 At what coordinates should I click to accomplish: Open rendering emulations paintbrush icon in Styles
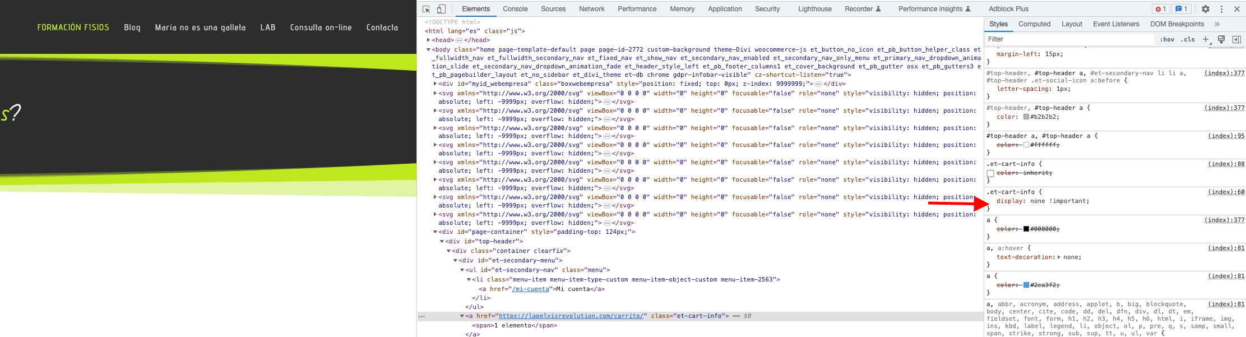(1221, 39)
